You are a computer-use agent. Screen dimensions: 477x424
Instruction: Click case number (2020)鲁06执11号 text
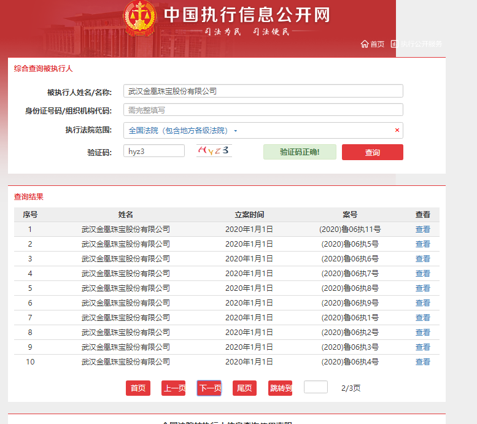click(x=350, y=229)
